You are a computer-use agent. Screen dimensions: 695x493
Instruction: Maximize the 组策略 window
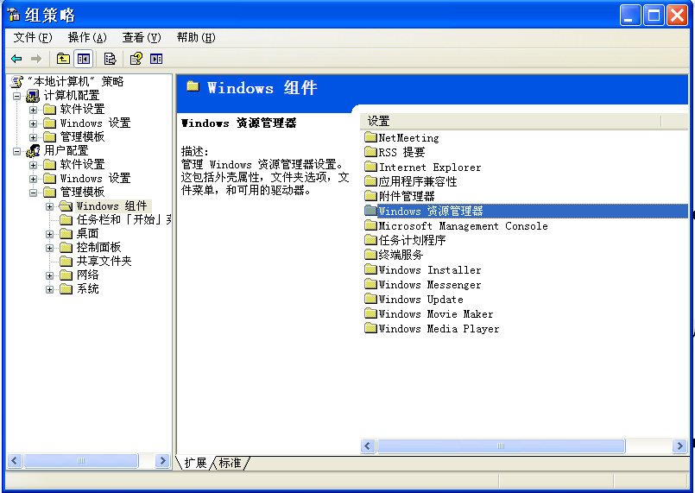(x=654, y=16)
